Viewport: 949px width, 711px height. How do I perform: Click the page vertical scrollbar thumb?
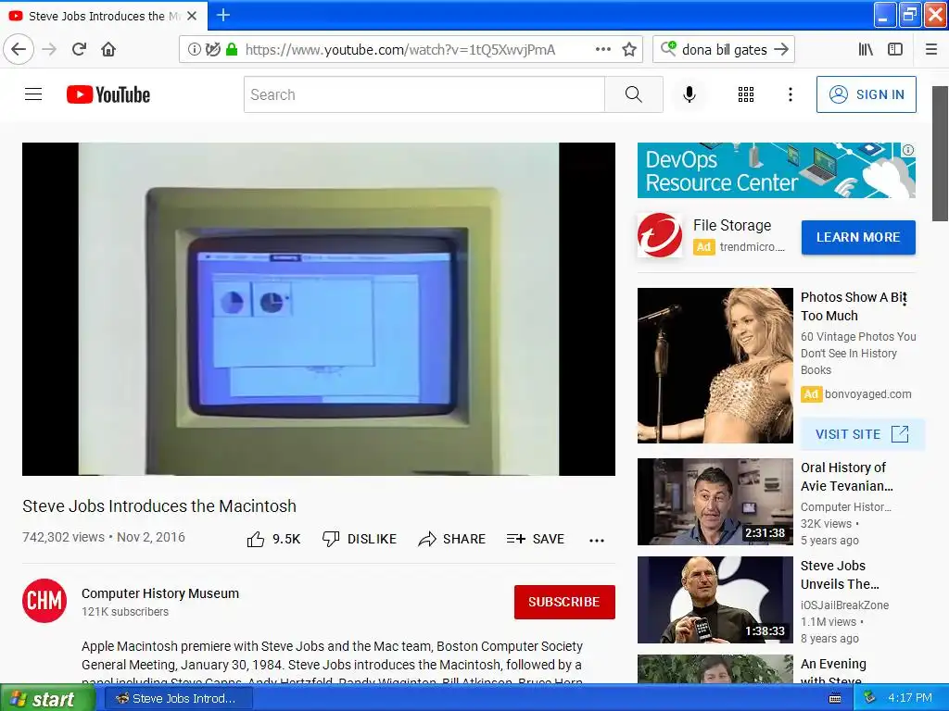940,154
